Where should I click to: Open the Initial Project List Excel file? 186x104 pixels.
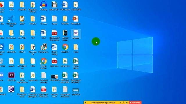76,78
